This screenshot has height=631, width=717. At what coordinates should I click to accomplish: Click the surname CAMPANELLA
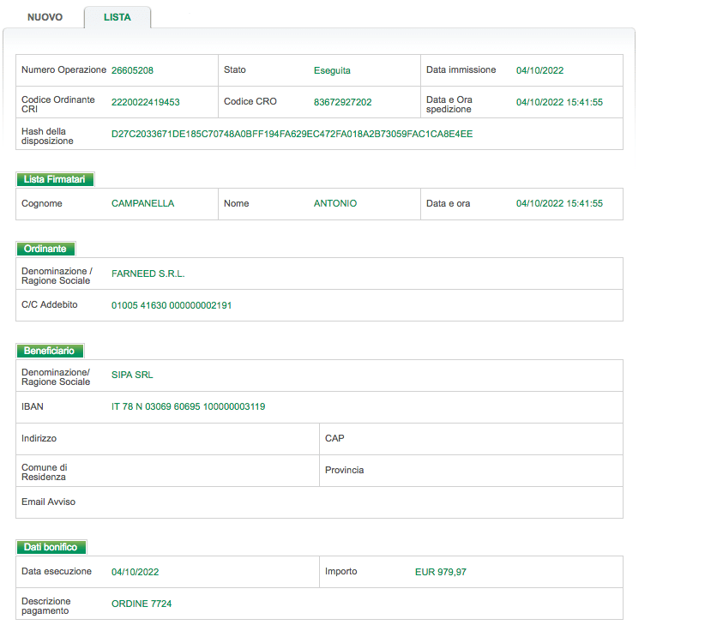[142, 204]
